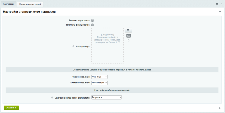Screen dimensions: 225x113
Task: Click the Сопоставление Шаблонов реквизитов Битрикс24 header
Action: [x=112, y=70]
